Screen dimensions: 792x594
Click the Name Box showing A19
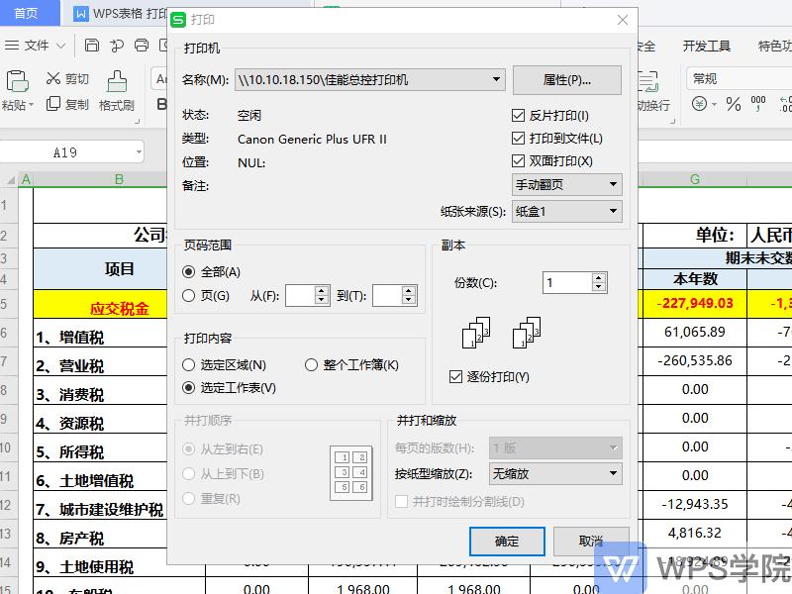[69, 151]
